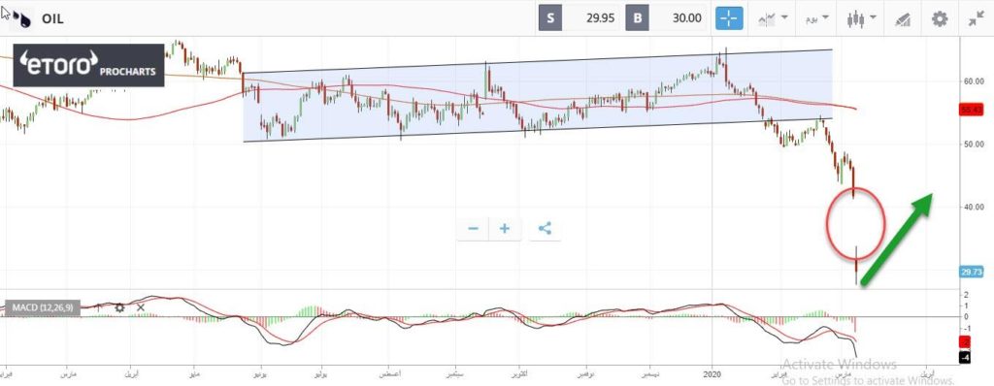Click the S sell button

[x=550, y=18]
